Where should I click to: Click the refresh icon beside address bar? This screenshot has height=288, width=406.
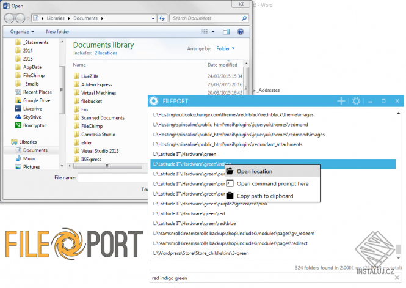tap(162, 18)
